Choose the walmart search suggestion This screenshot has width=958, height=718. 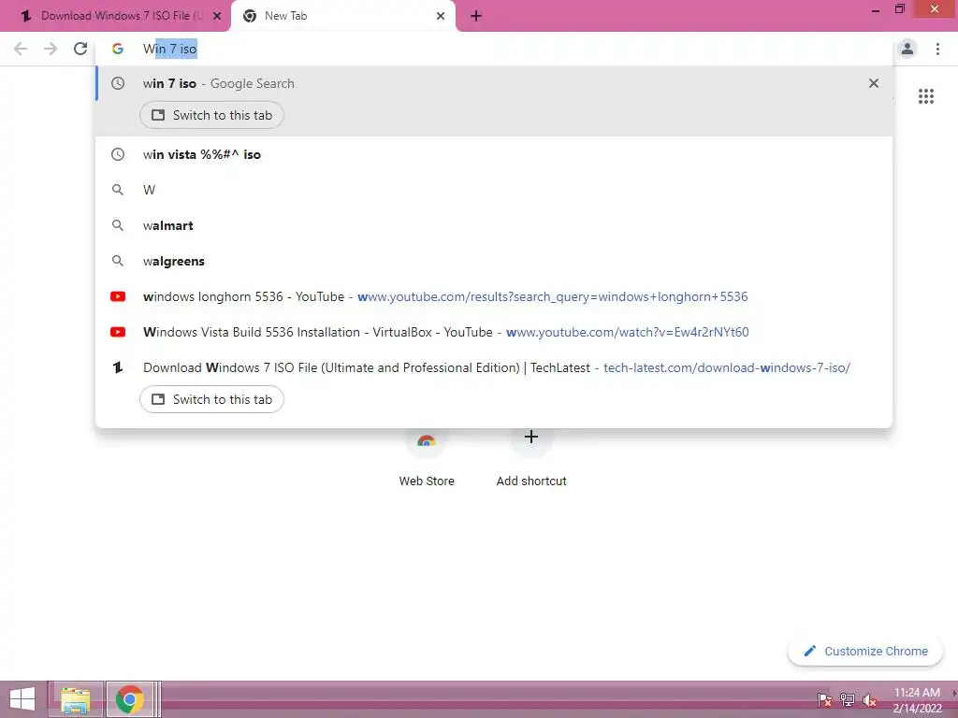[x=494, y=225]
